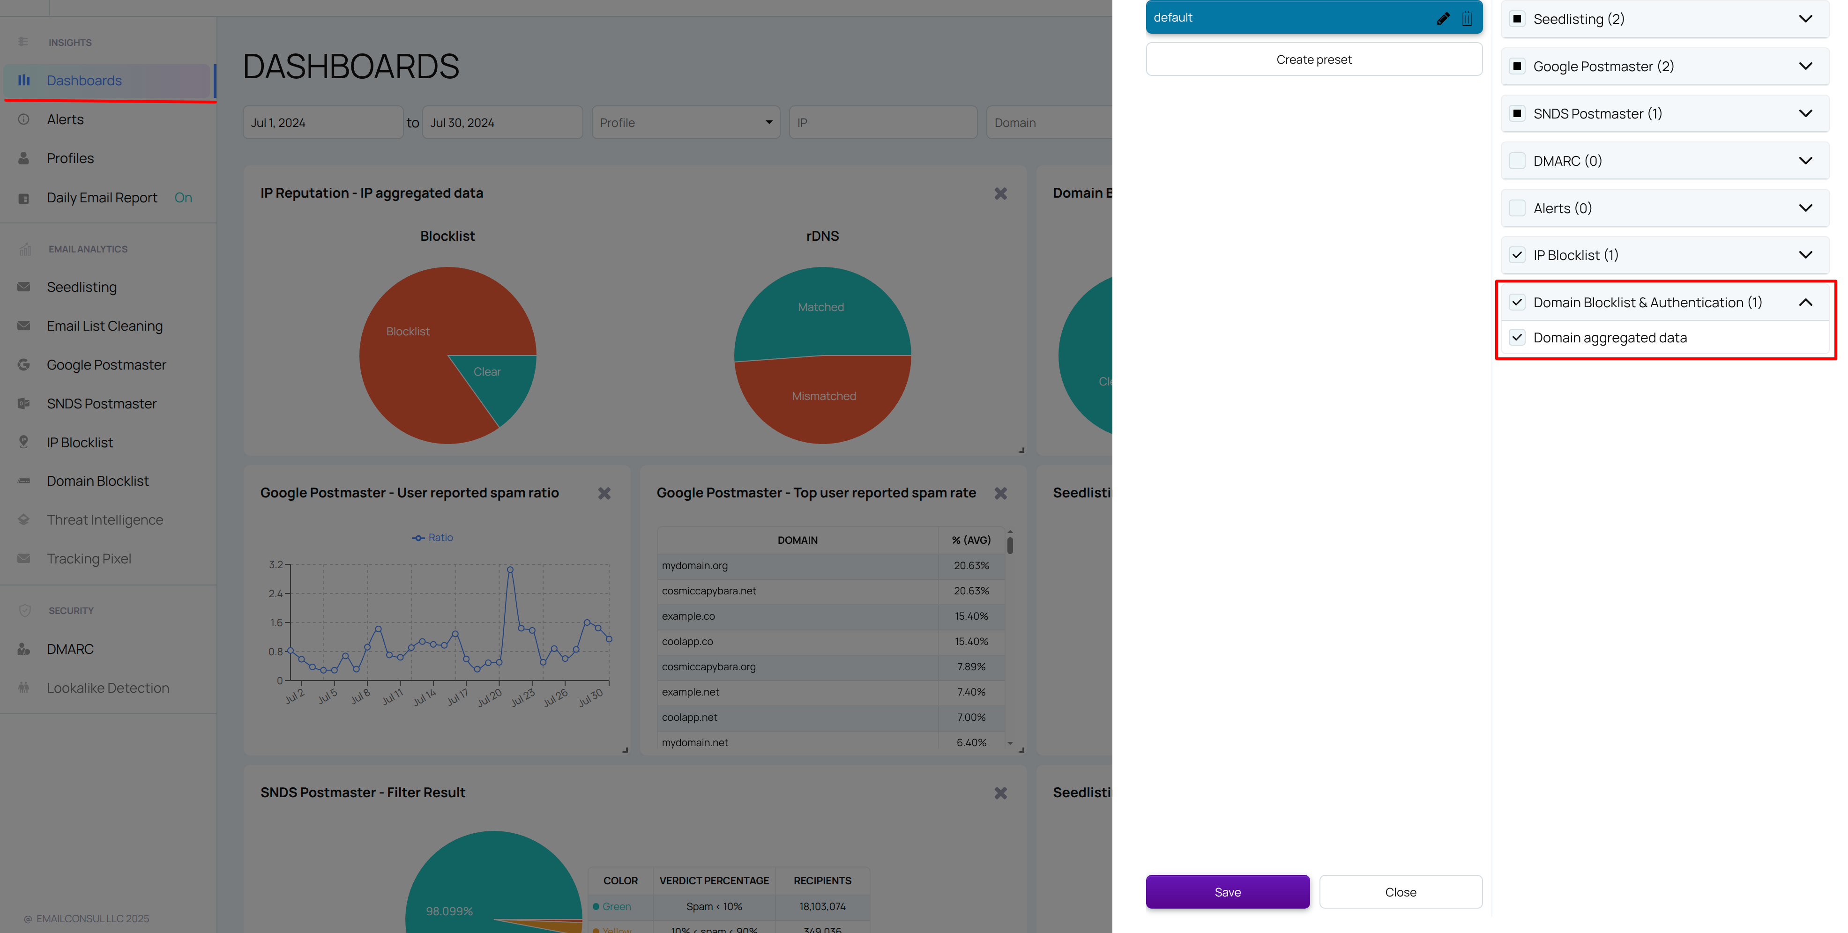Click the Dashboards bar-chart icon
The height and width of the screenshot is (933, 1848).
24,80
